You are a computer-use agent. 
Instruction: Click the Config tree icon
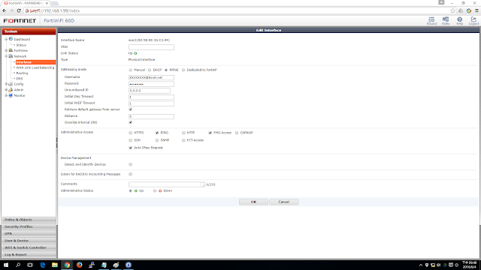(x=11, y=84)
